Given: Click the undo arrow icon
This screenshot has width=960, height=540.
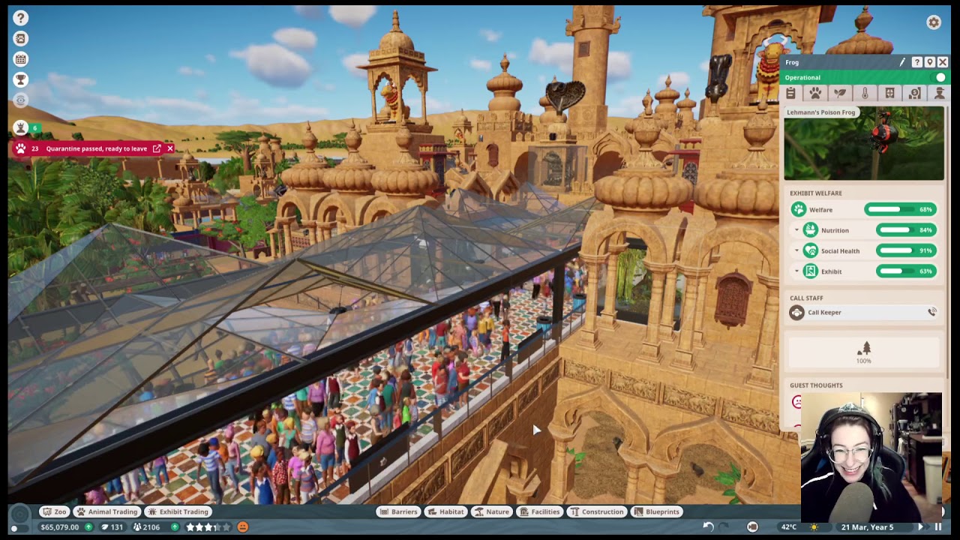Looking at the screenshot, I should [x=708, y=526].
